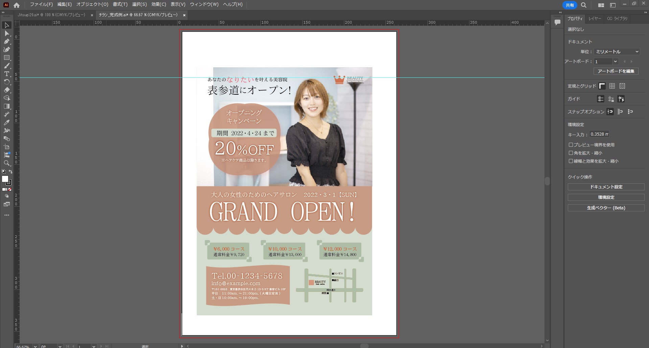Open the 単位 ミリメートル dropdown
The width and height of the screenshot is (649, 348).
617,51
